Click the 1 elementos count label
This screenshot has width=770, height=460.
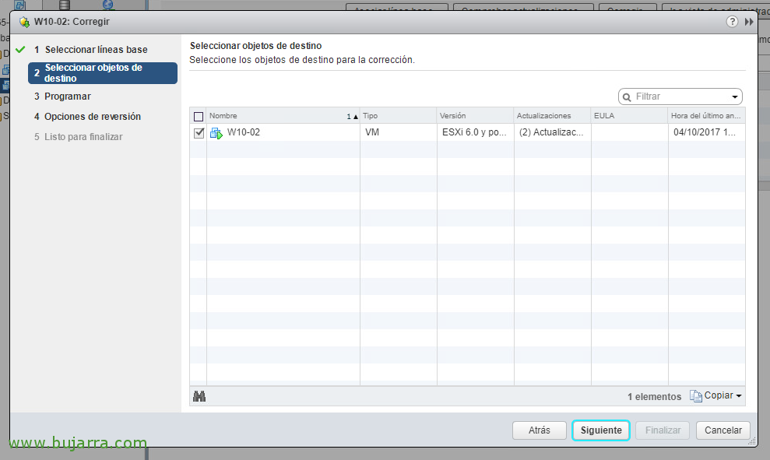(x=654, y=397)
